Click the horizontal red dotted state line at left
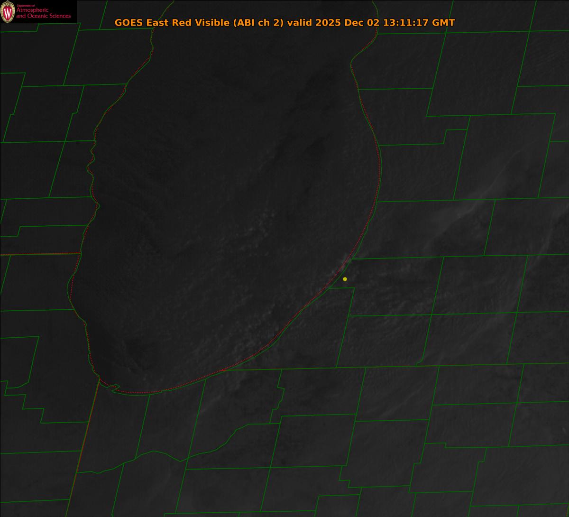 [40, 254]
